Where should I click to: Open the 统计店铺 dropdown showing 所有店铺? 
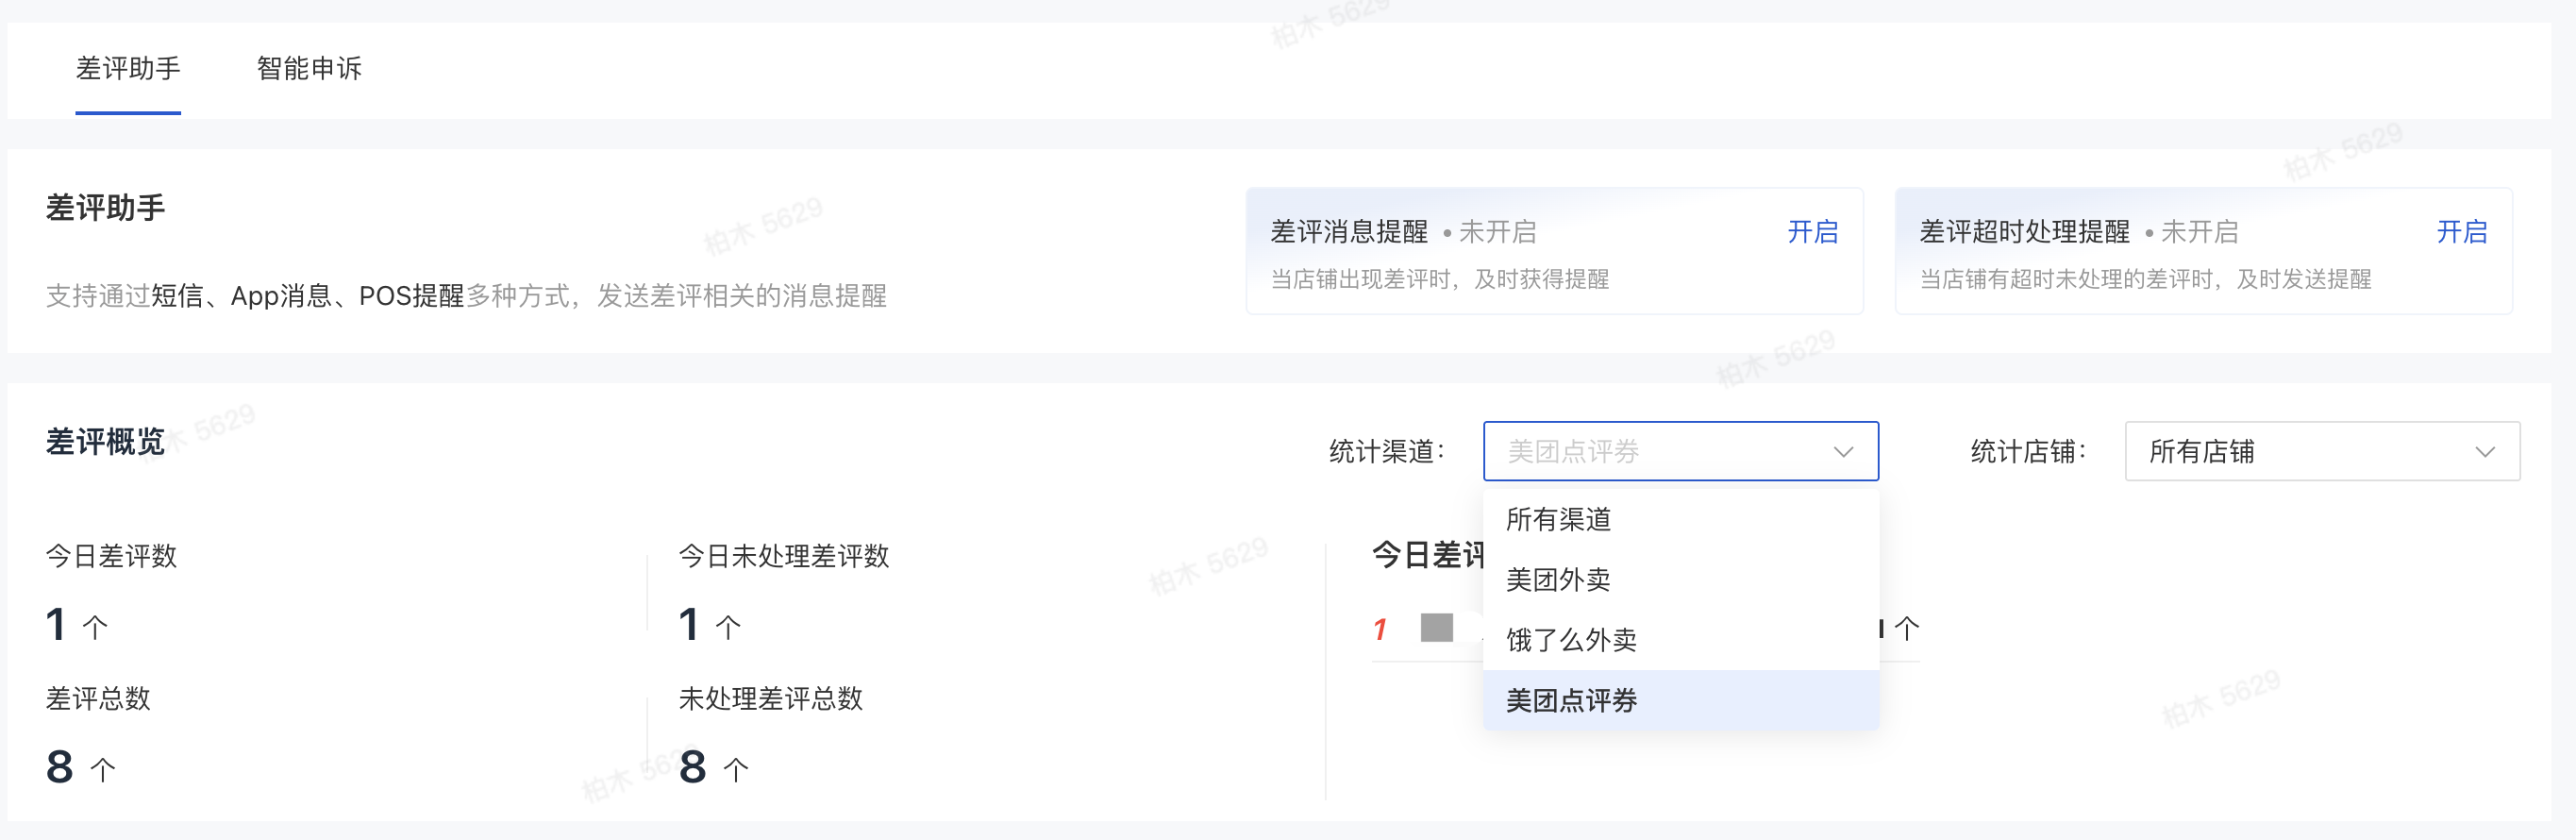pyautogui.click(x=2300, y=451)
